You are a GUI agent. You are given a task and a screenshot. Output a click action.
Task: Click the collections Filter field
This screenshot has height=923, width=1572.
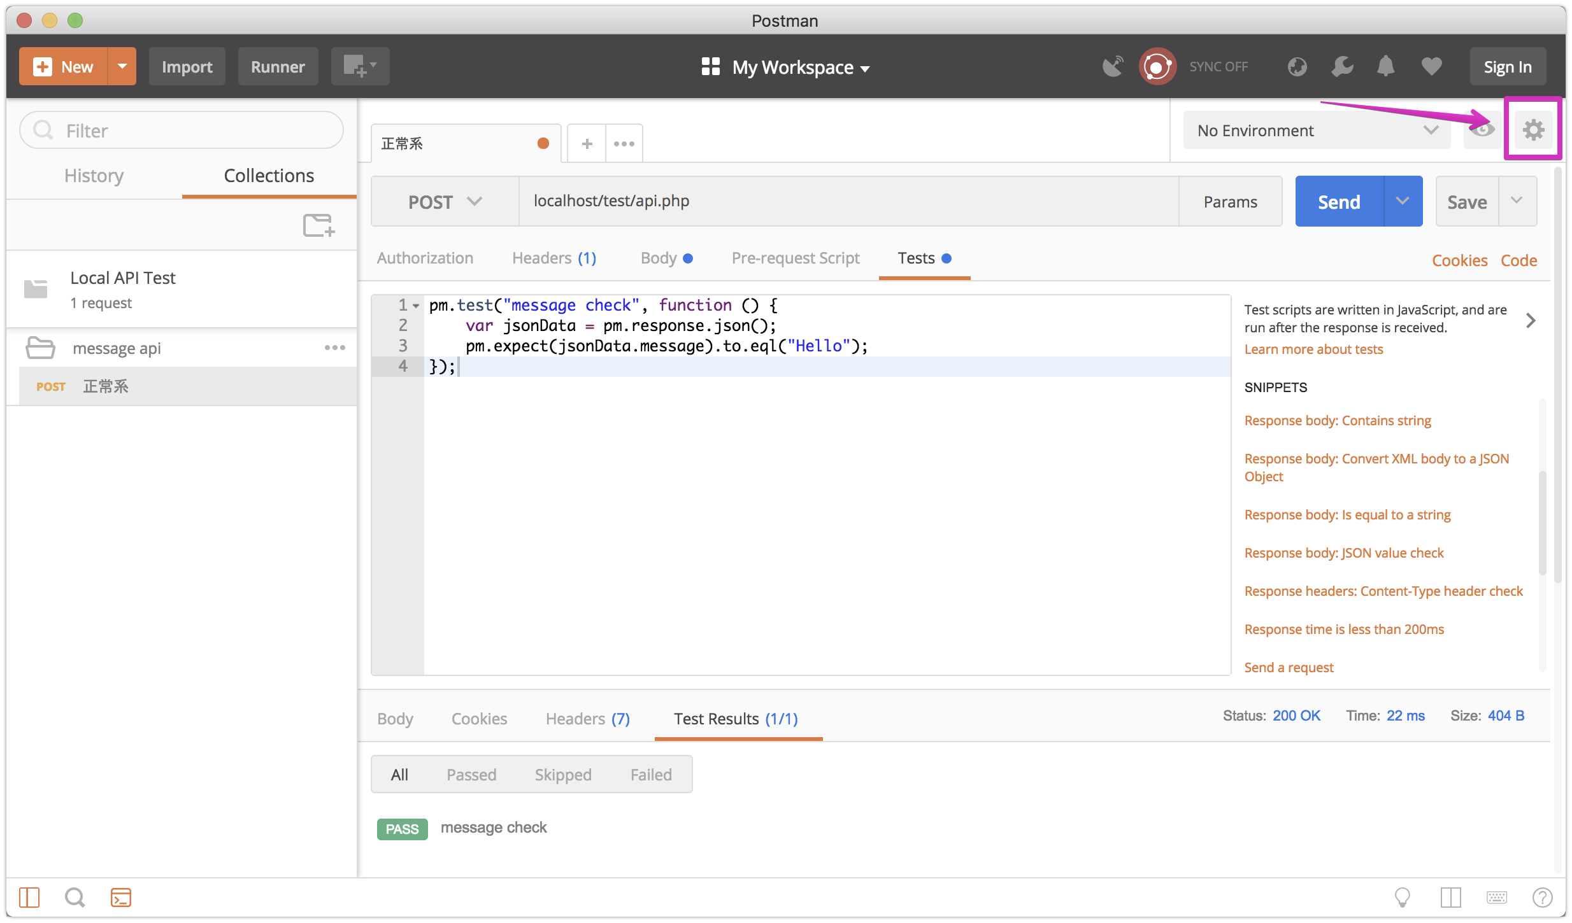pos(182,130)
